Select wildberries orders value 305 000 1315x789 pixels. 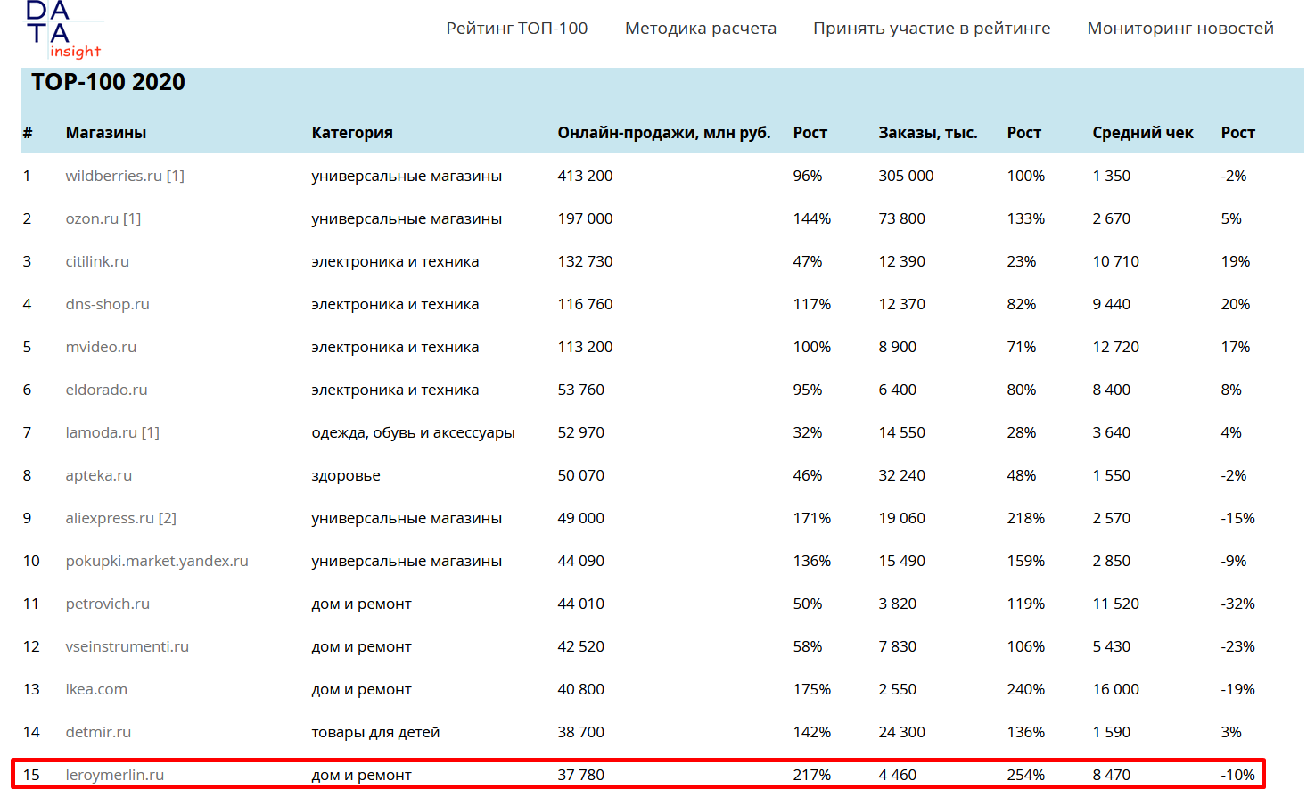[906, 176]
